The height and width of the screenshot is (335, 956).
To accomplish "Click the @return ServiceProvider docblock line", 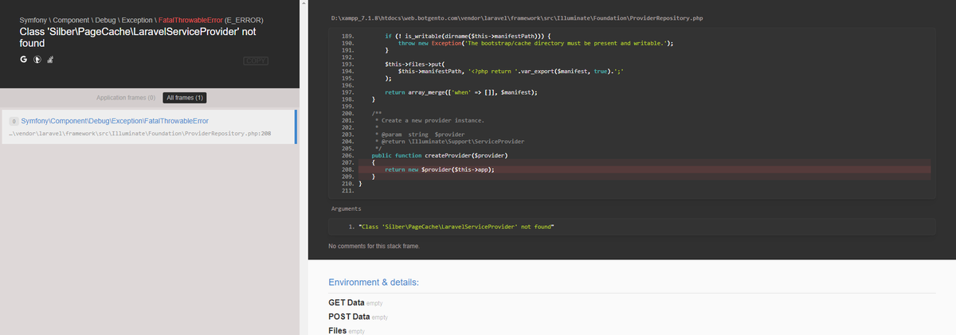I will (449, 141).
